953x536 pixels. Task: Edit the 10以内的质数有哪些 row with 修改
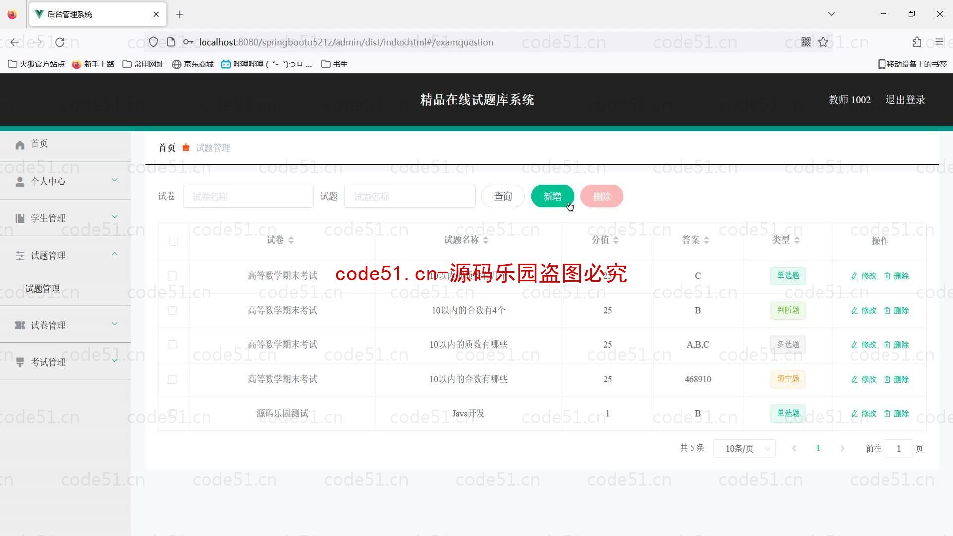coord(864,345)
